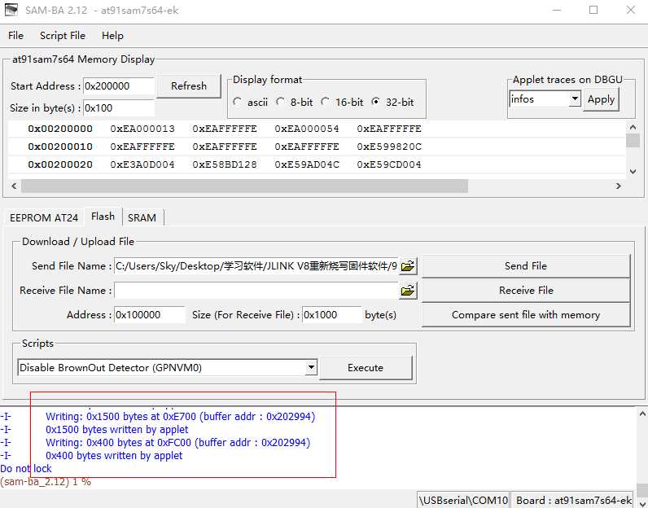Focus the Send File Name field
Viewport: 648px width, 508px height.
click(256, 266)
